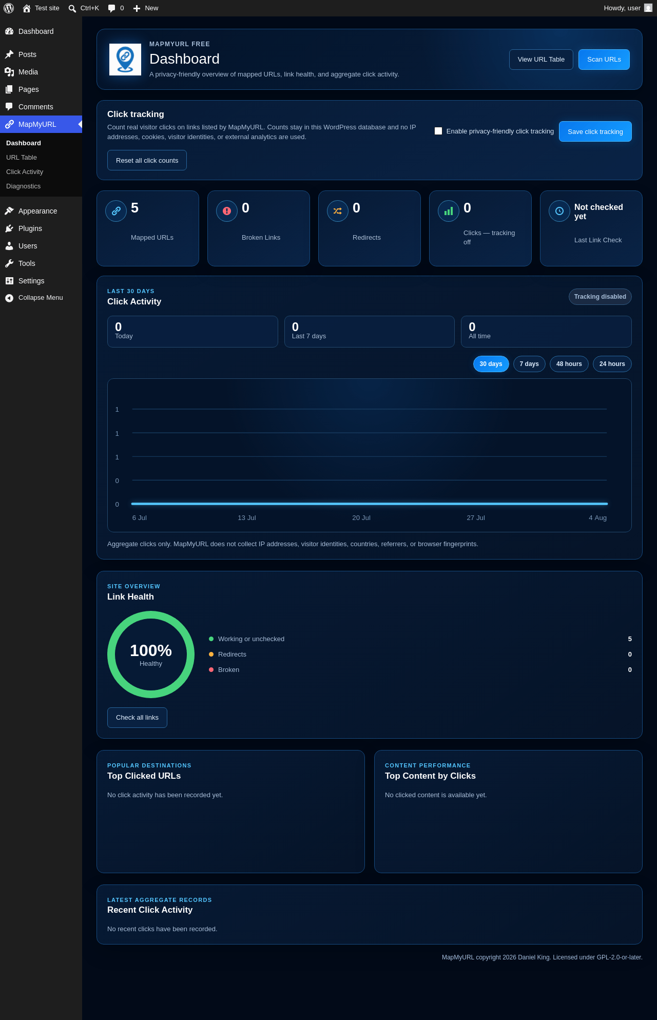Click the Tools wrench icon
The width and height of the screenshot is (657, 1020).
pyautogui.click(x=9, y=263)
